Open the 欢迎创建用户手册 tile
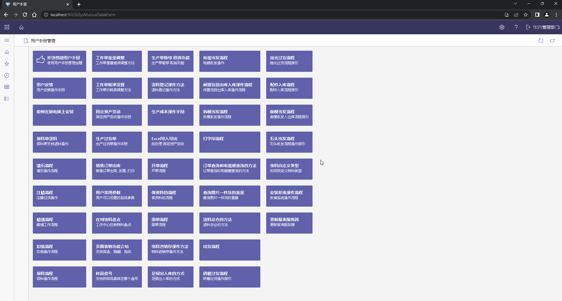This screenshot has height=301, width=562. (x=60, y=61)
